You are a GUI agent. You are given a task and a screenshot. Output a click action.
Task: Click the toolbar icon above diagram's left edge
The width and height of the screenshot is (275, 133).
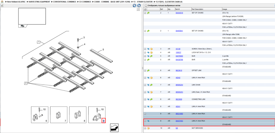point(2,6)
